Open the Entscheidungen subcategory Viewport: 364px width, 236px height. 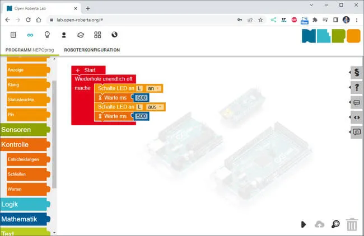click(28, 159)
